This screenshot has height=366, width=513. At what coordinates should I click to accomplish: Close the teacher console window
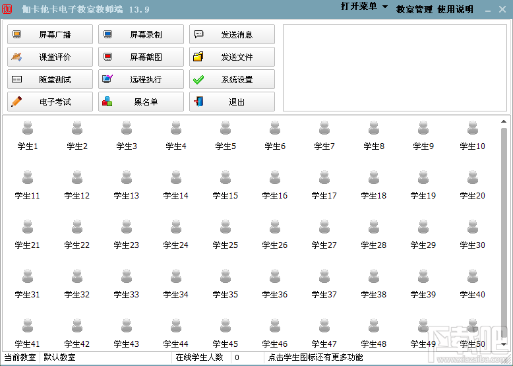pyautogui.click(x=502, y=9)
